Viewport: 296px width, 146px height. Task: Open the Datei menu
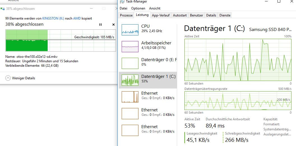pyautogui.click(x=123, y=8)
